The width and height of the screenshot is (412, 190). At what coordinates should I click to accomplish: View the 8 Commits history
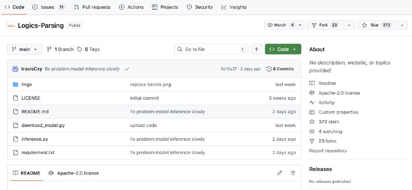(280, 69)
